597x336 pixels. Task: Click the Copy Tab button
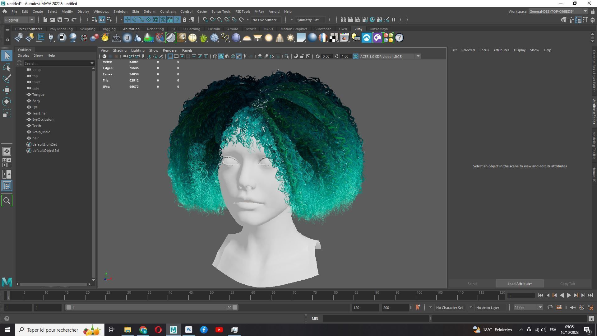point(567,284)
